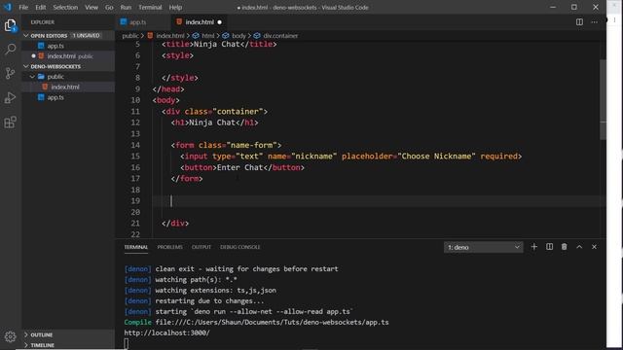
Task: Switch to the Output panel tab
Action: point(202,247)
